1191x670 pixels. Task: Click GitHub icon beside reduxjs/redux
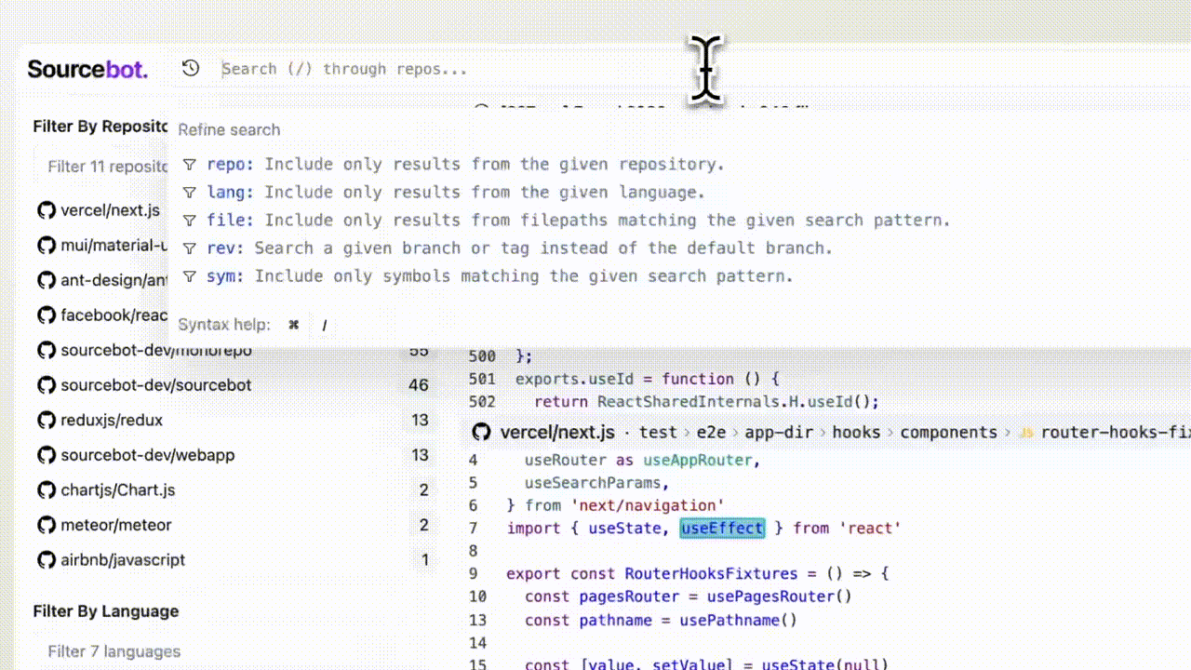[46, 420]
